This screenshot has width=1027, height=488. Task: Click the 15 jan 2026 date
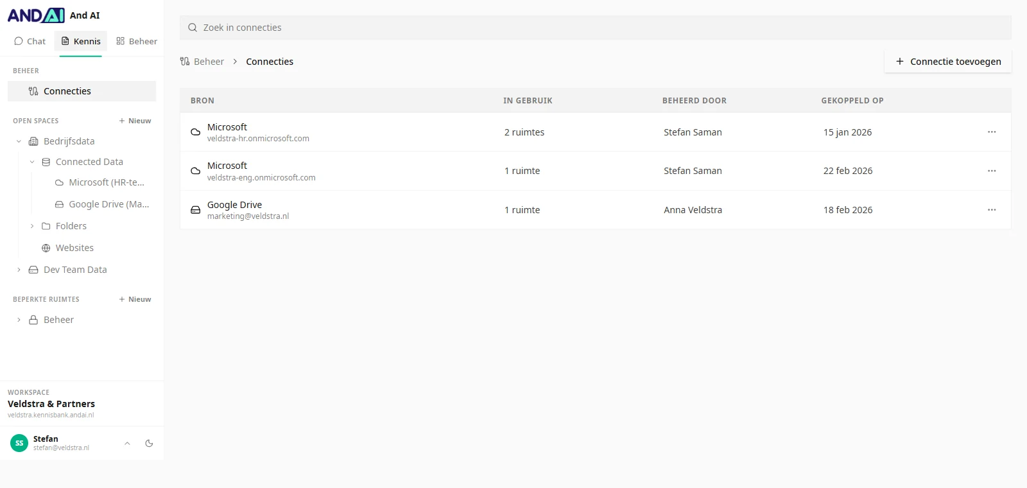[x=848, y=132]
